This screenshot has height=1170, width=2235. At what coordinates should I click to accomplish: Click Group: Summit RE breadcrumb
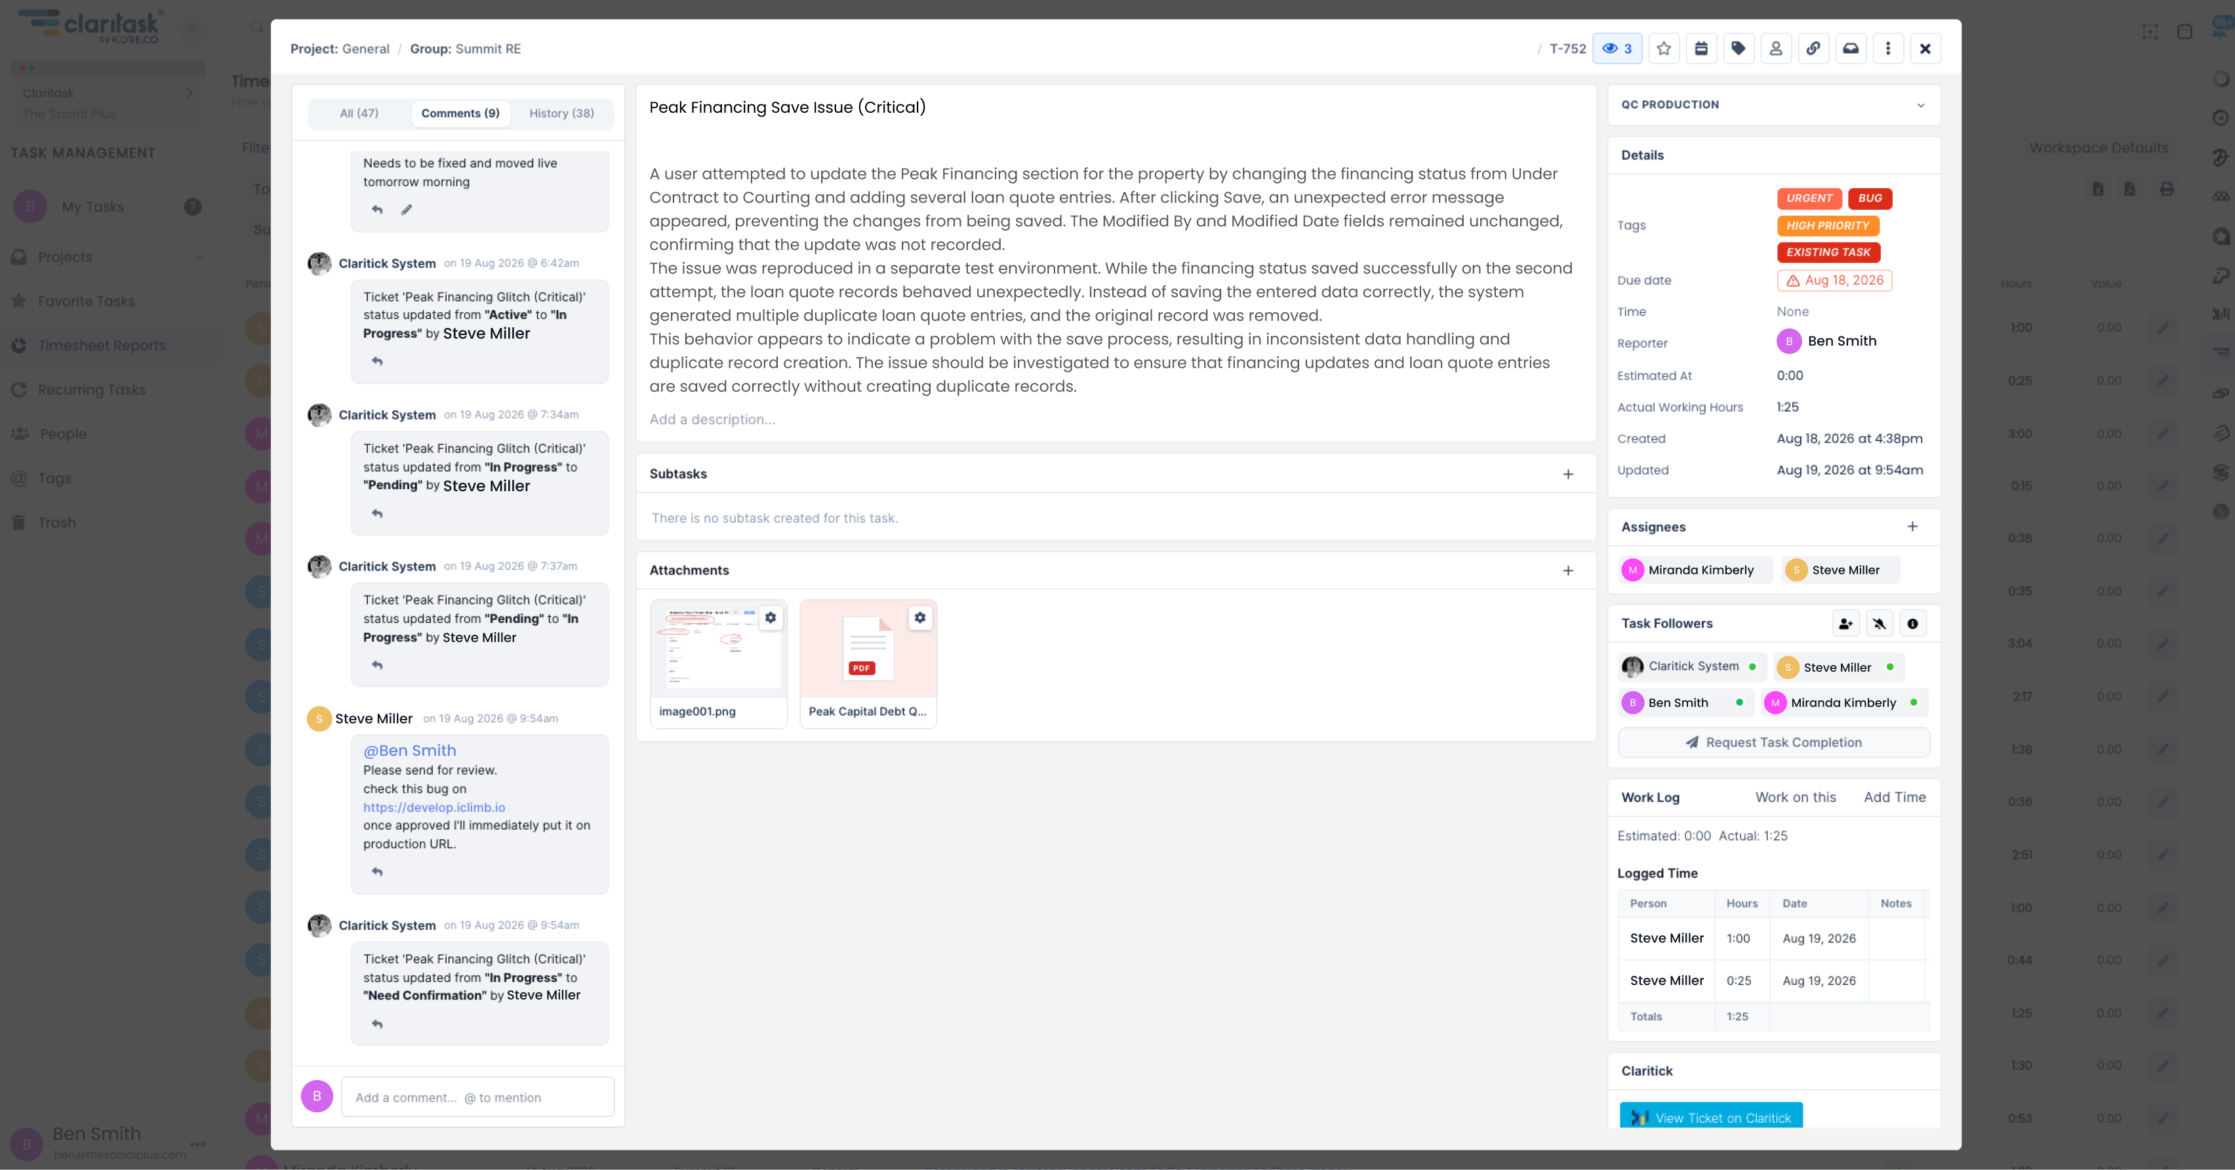coord(465,49)
